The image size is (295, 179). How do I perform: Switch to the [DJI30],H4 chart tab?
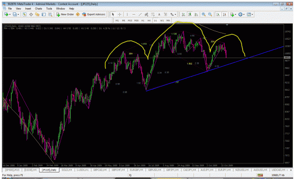click(x=31, y=170)
